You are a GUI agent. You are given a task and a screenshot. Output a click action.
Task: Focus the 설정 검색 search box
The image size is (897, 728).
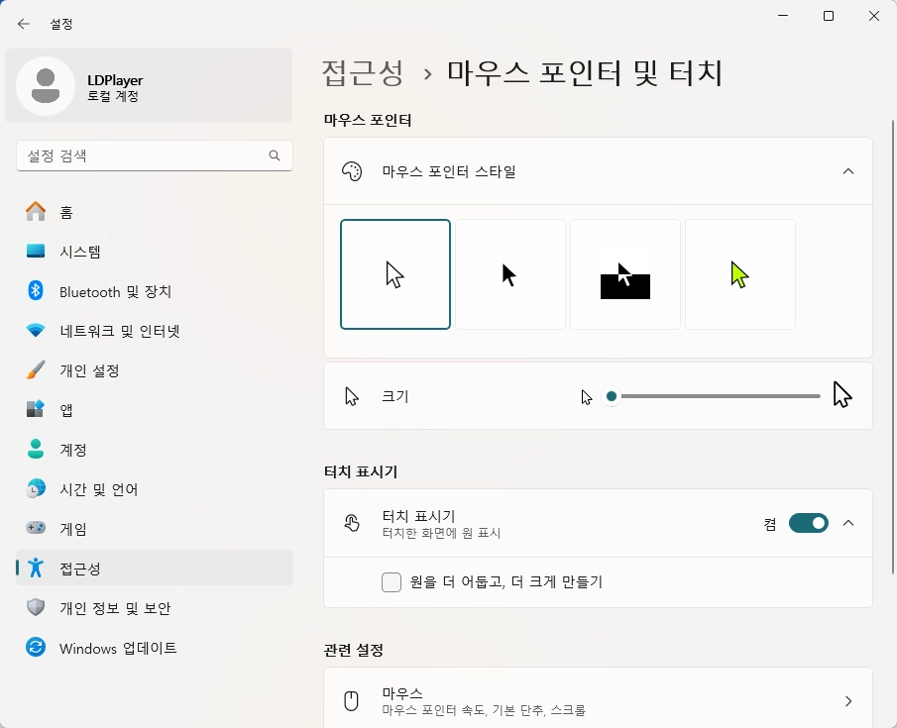point(155,156)
